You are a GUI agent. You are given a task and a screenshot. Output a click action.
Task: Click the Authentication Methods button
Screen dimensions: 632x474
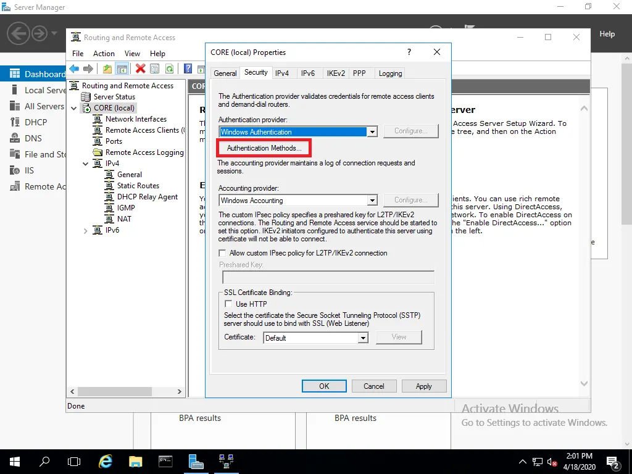pos(264,148)
